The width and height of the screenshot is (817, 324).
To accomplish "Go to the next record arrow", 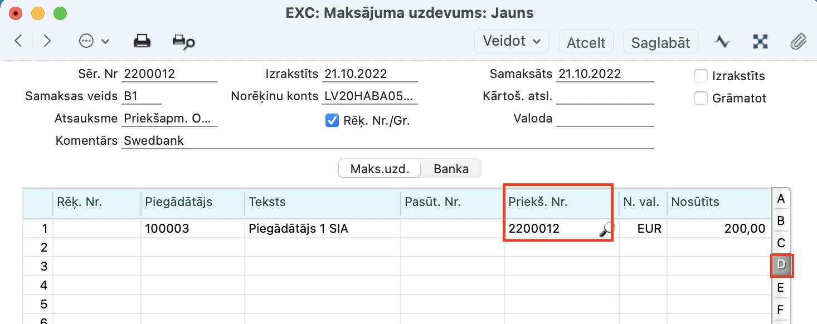I will coord(47,41).
